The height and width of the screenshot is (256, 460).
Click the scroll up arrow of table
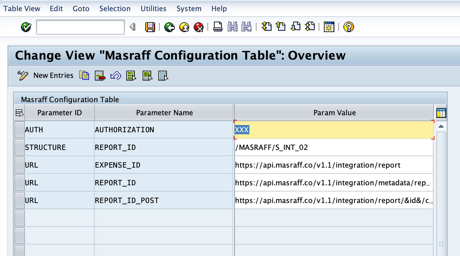point(441,126)
